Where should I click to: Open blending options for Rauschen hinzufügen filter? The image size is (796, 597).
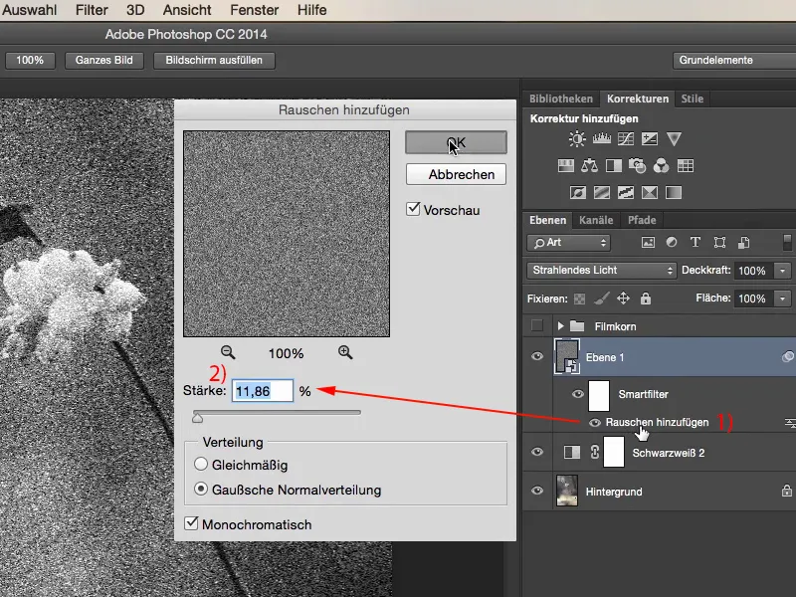tap(790, 422)
